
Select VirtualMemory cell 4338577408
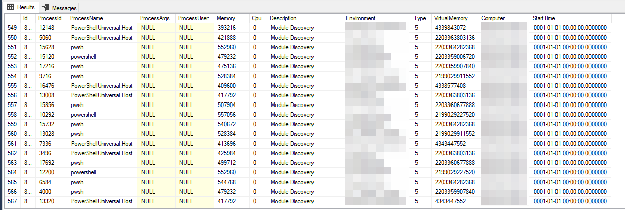(450, 86)
